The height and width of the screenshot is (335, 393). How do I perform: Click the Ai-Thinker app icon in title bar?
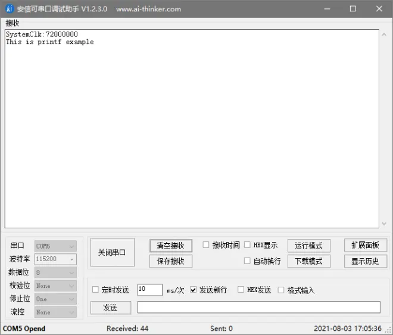coord(10,9)
